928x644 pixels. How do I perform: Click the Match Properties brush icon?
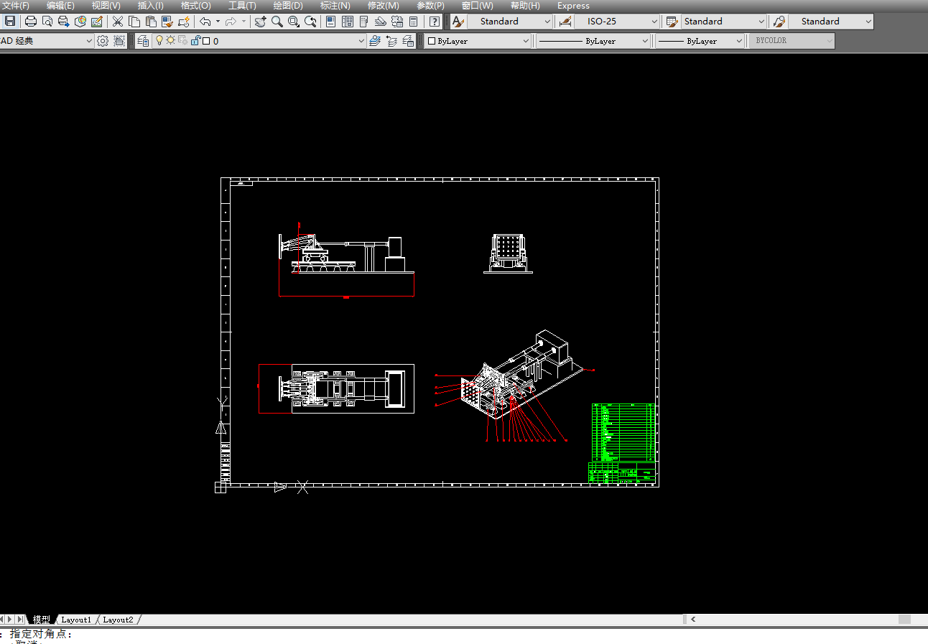click(167, 22)
